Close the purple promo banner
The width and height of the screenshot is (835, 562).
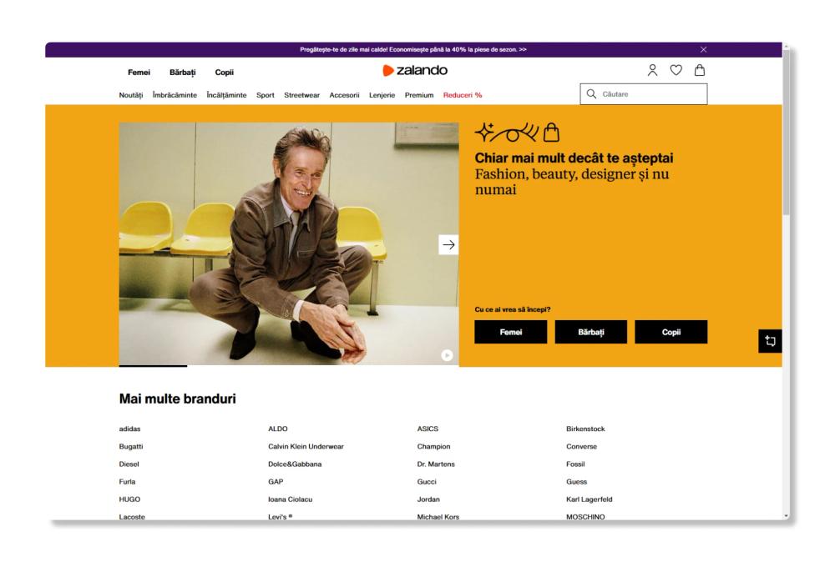pyautogui.click(x=703, y=49)
